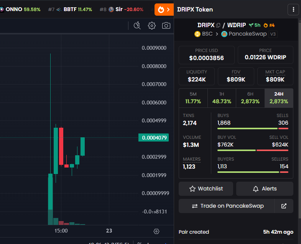Screen dimensions: 301x244
Task: Click the ONNO token icon in ticker
Action: [x=2, y=10]
